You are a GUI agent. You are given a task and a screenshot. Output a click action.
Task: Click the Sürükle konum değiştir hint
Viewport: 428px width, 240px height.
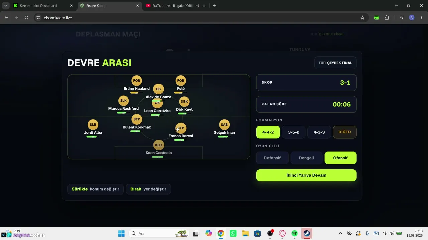coord(95,189)
